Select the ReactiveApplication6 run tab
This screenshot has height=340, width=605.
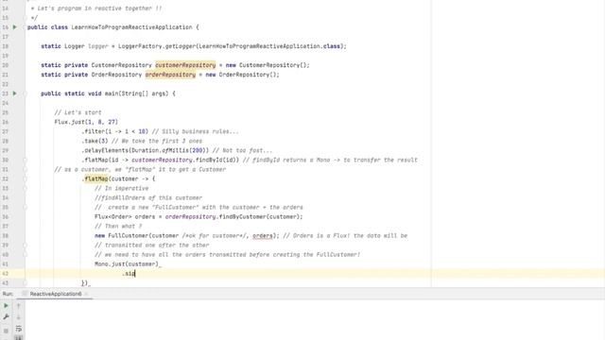(x=56, y=294)
